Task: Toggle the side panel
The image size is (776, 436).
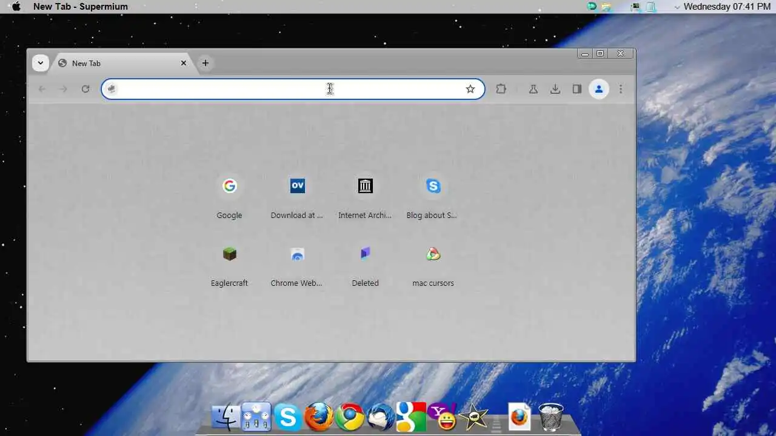Action: (577, 89)
